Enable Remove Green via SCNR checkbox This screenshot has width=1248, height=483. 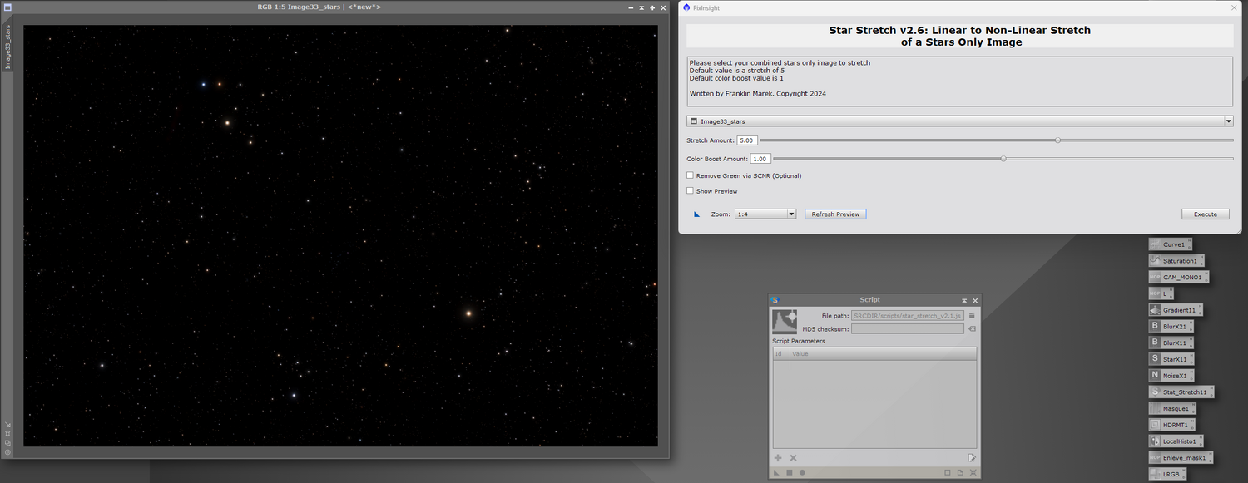[x=690, y=175]
